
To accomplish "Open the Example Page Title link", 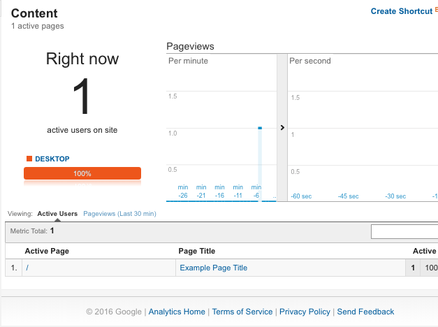I will tap(213, 268).
